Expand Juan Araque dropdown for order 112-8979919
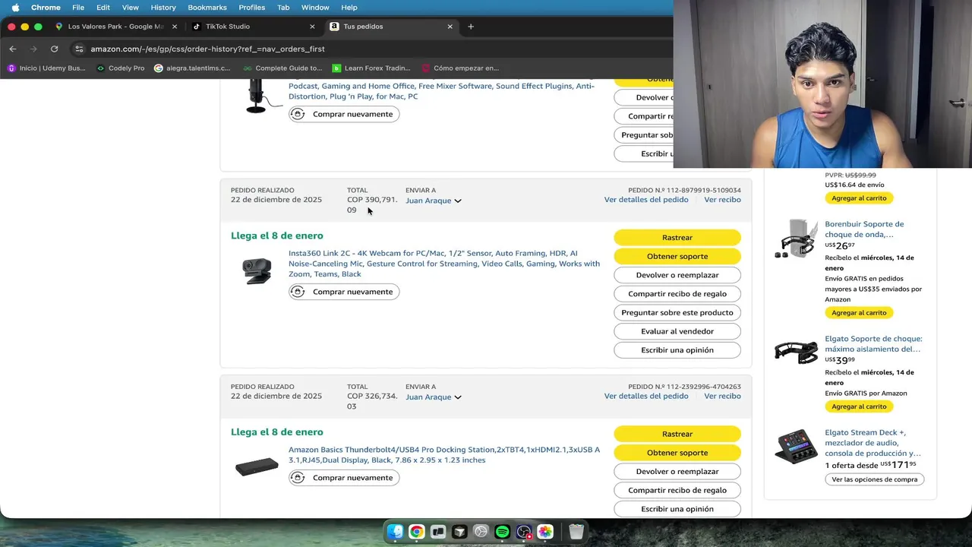Viewport: 972px width, 547px height. 434,201
